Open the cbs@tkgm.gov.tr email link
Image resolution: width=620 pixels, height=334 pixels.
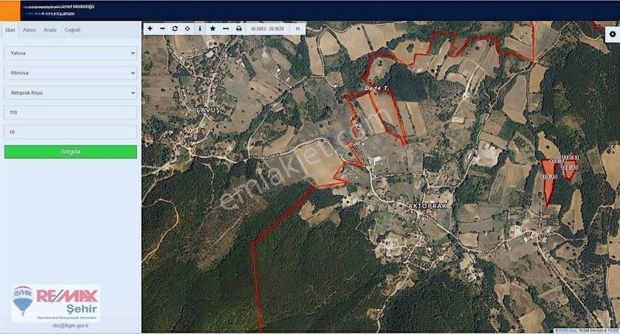click(x=71, y=325)
